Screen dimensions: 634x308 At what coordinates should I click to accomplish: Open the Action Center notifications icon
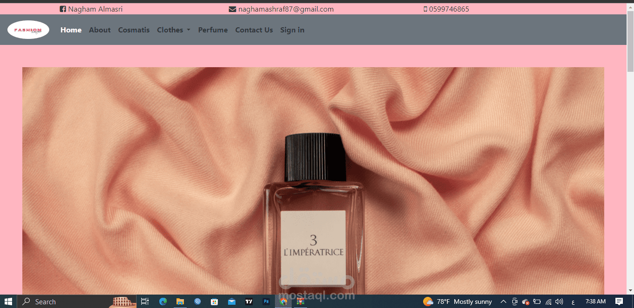pyautogui.click(x=619, y=302)
